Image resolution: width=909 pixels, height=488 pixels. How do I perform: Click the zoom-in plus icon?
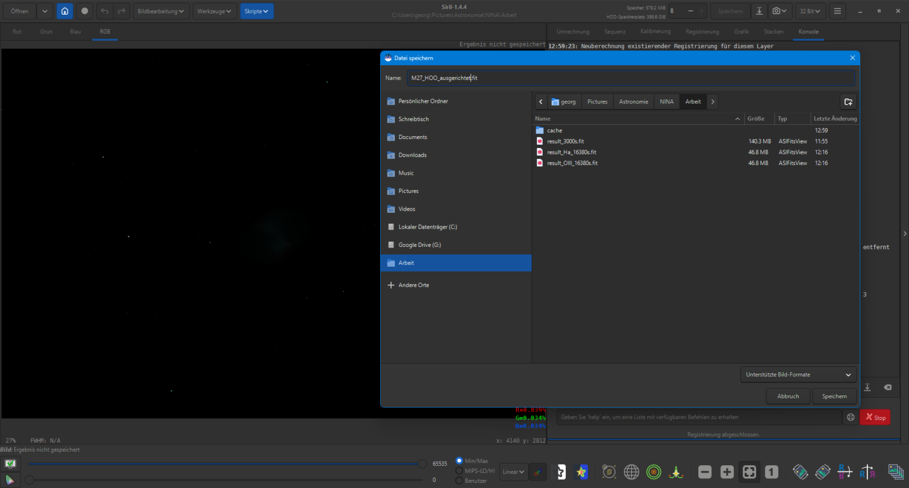tap(727, 472)
